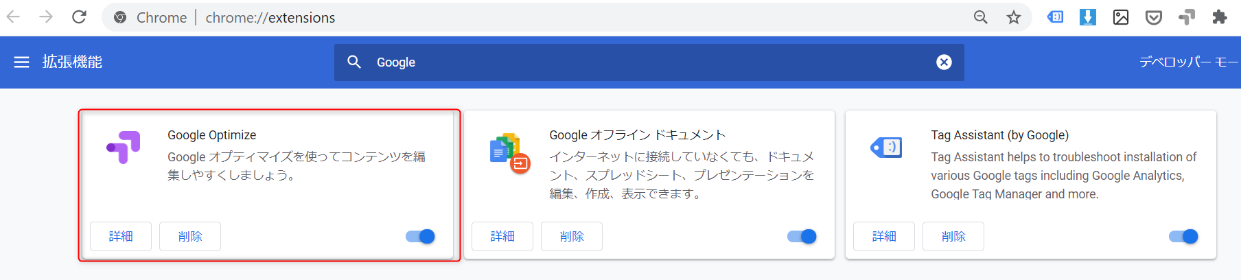This screenshot has height=280, width=1241.
Task: Click the chrome://extensions address bar
Action: (x=549, y=17)
